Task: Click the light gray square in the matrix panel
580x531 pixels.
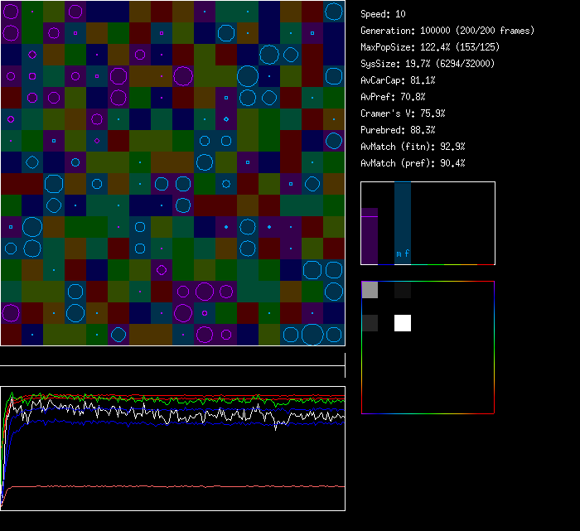Action: [x=370, y=290]
